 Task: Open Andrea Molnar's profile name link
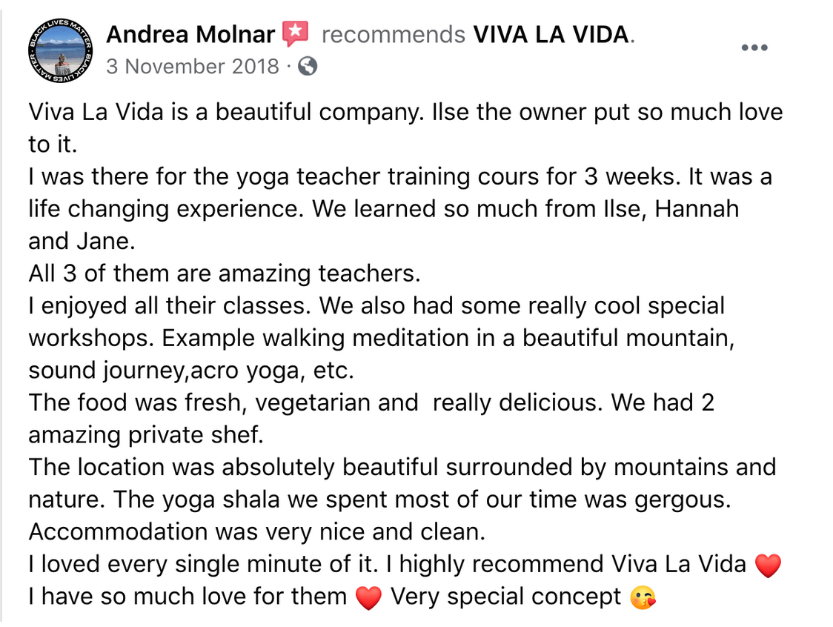pyautogui.click(x=190, y=35)
